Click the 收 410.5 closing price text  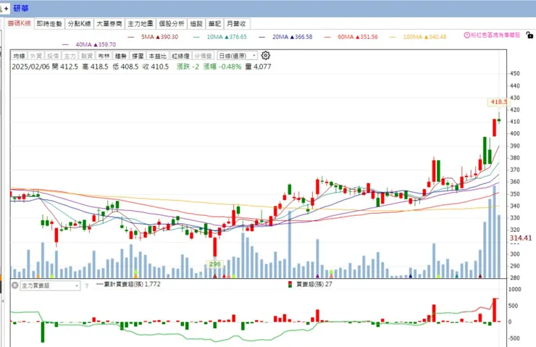coord(156,67)
